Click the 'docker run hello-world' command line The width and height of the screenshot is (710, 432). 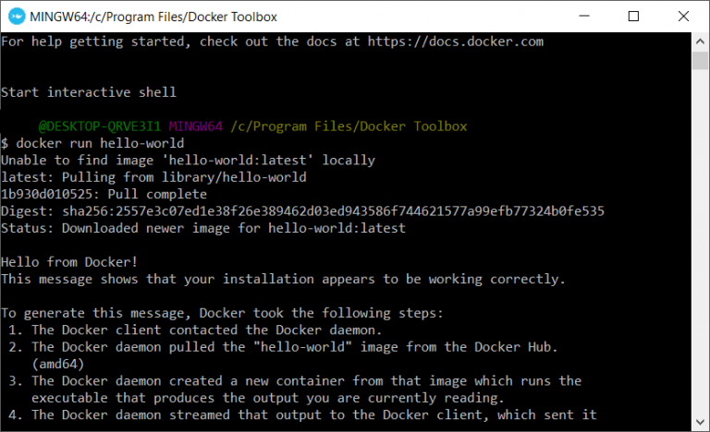pos(92,143)
